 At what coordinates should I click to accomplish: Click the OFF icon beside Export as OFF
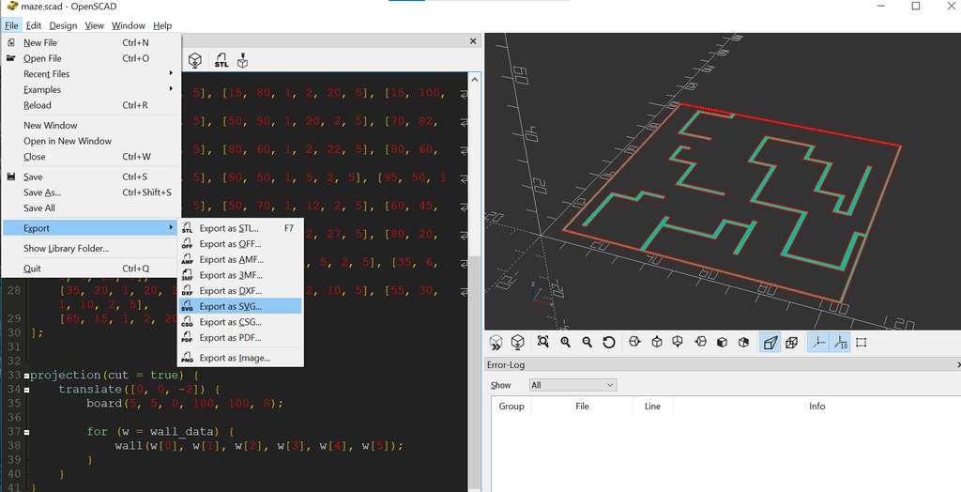187,244
